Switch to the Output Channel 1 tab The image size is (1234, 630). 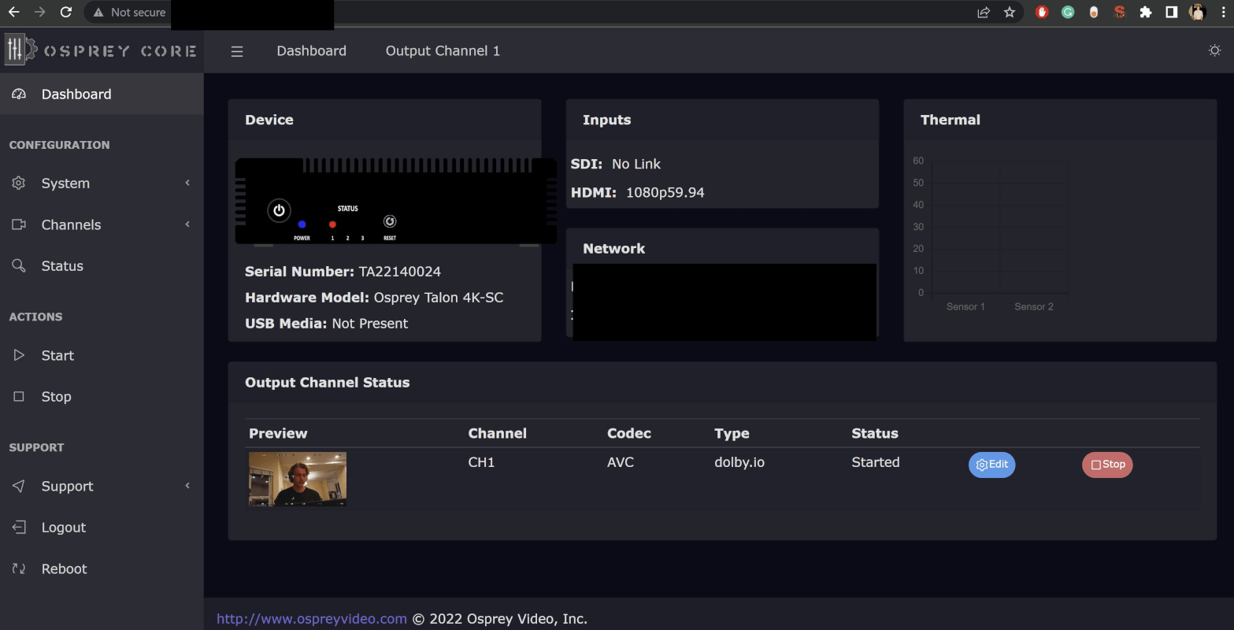(443, 50)
